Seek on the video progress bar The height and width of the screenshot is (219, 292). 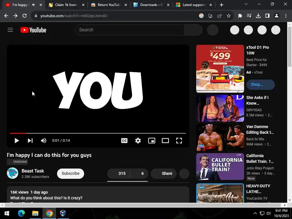[98, 133]
